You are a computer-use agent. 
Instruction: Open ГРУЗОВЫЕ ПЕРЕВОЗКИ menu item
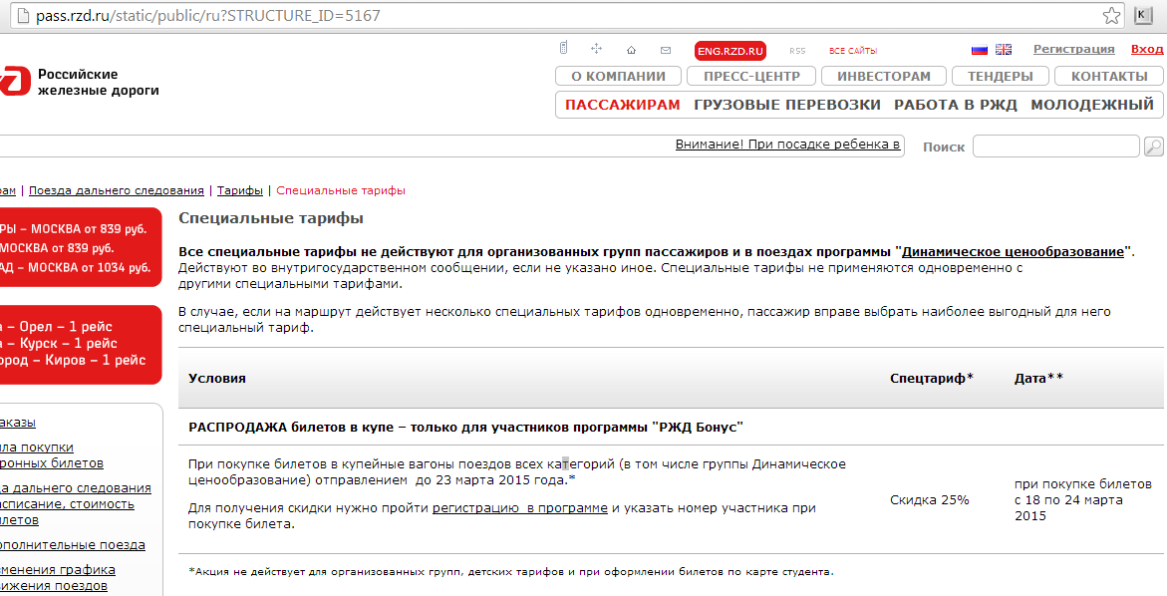click(x=787, y=105)
